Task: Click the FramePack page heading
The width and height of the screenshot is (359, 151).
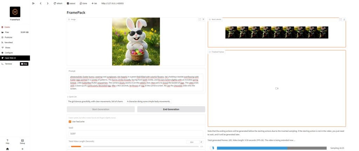Action: [76, 13]
